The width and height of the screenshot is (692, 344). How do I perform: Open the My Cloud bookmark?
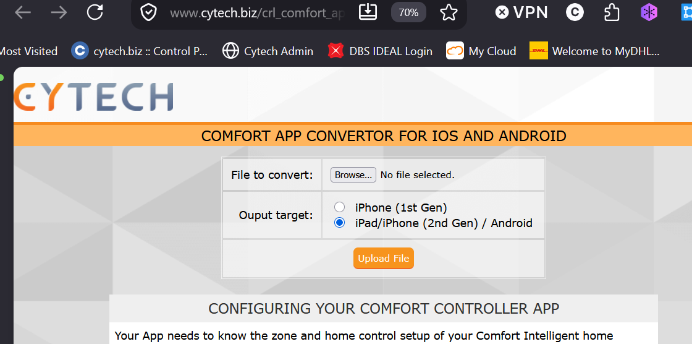pyautogui.click(x=481, y=51)
